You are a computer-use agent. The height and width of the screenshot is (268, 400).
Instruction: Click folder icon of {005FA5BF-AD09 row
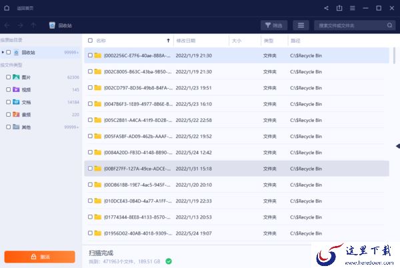98,136
